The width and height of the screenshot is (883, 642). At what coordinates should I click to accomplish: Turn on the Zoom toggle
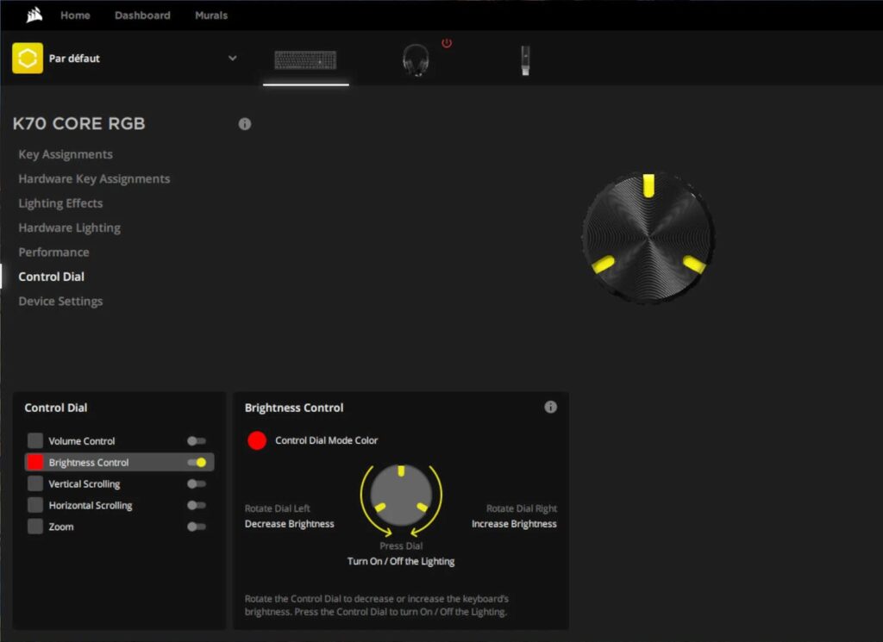click(197, 527)
